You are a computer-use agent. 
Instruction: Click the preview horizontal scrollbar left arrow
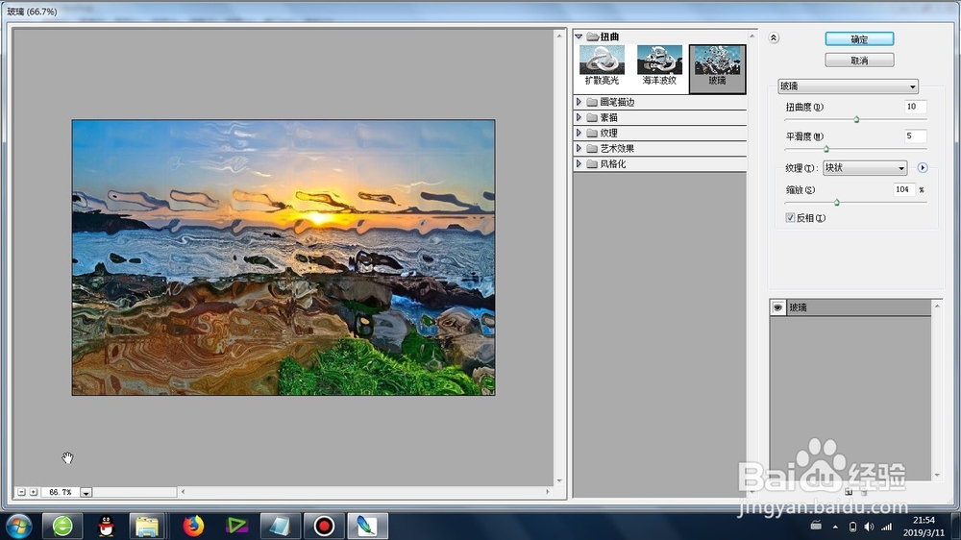[183, 492]
